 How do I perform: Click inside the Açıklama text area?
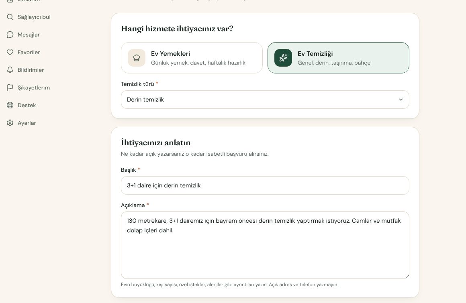[x=265, y=245]
